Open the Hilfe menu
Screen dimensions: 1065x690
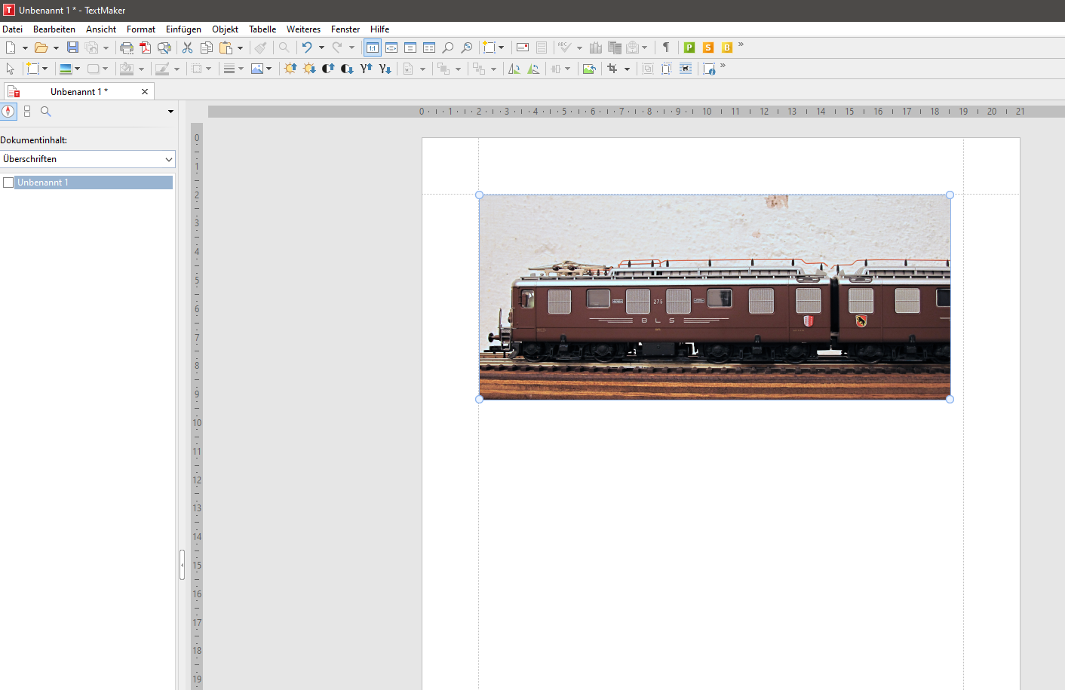tap(379, 29)
